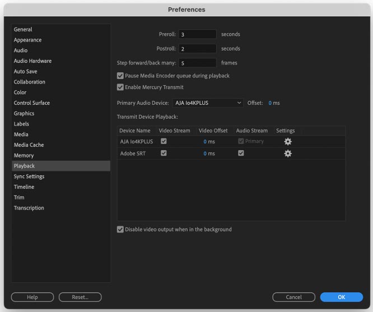Confirm preferences with OK button

(342, 297)
